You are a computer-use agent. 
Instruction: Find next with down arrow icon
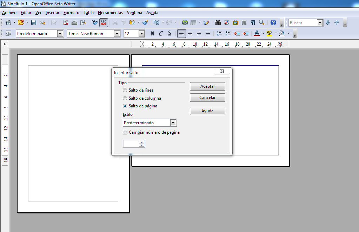click(328, 22)
